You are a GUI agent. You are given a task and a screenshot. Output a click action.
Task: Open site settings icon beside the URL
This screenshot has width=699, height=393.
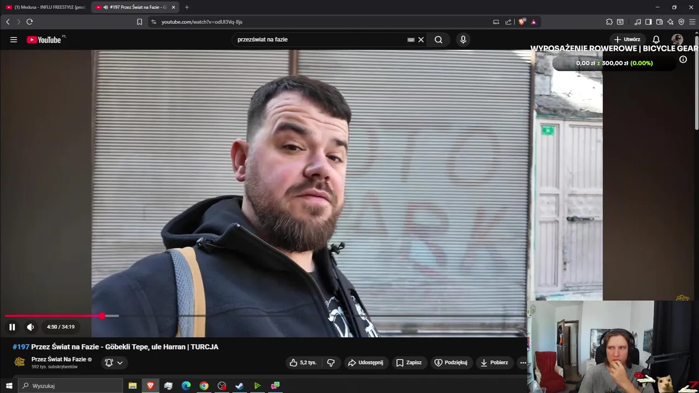153,22
